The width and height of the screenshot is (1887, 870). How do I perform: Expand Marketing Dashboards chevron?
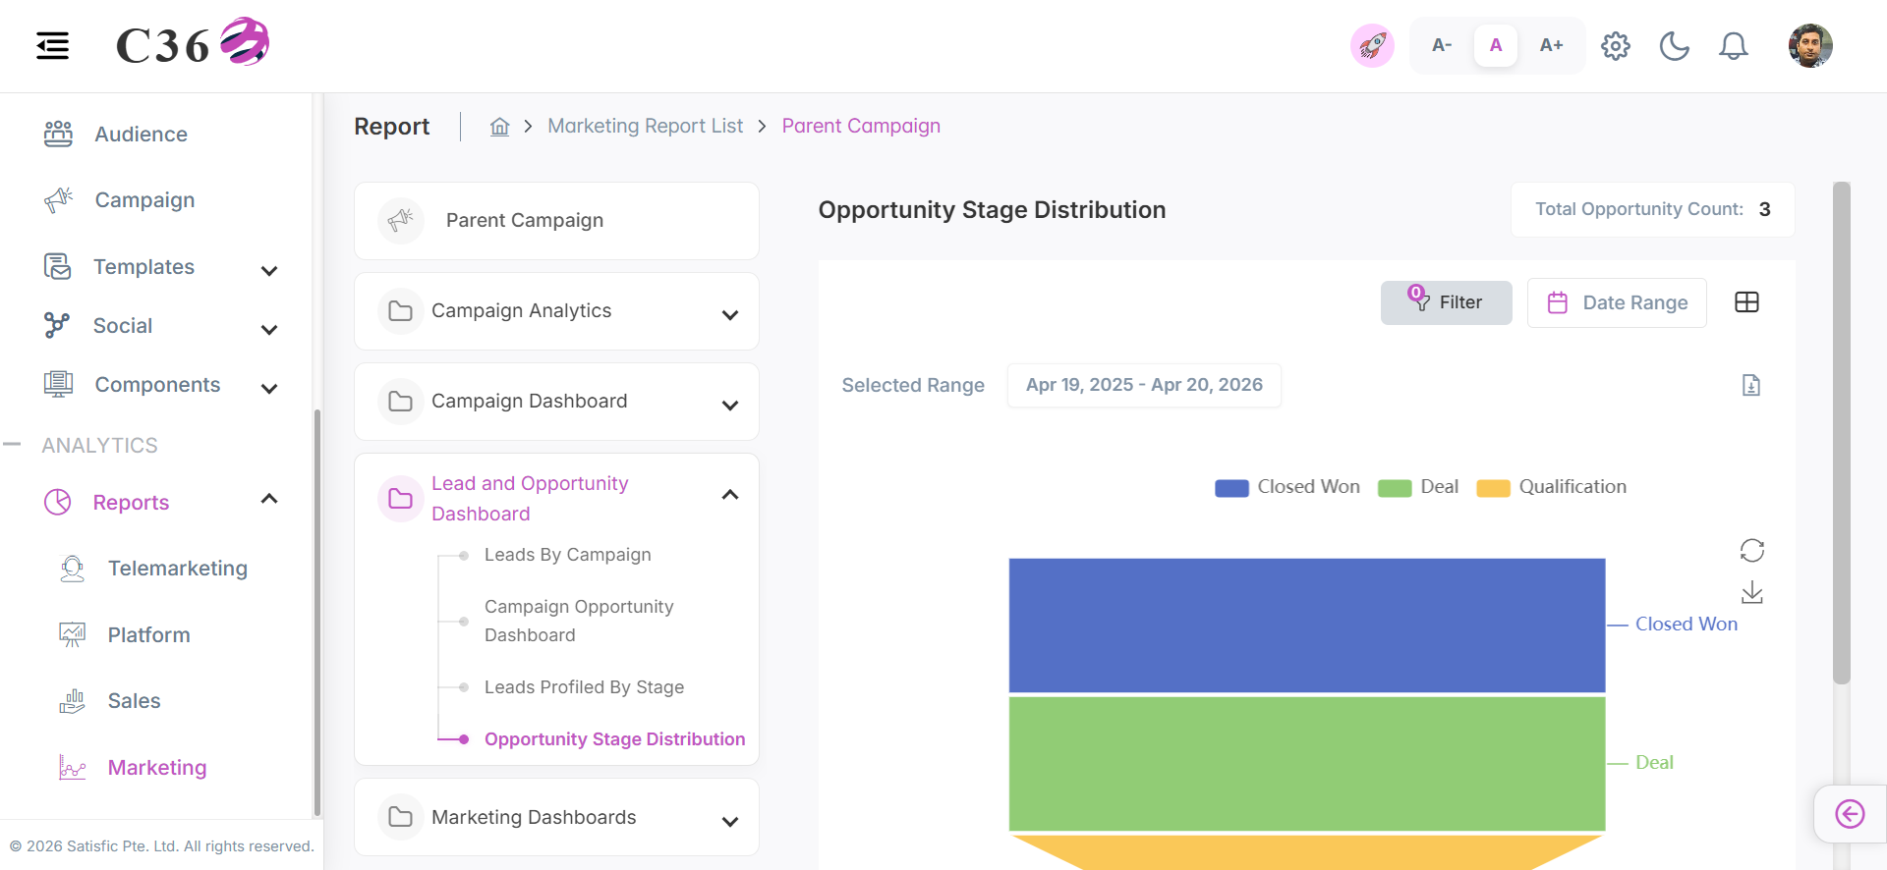point(730,821)
